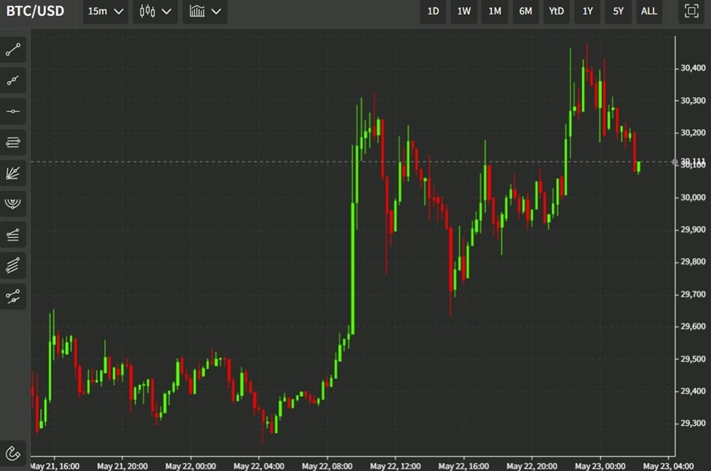Click the eraser tool at toolbar bottom
This screenshot has height=471, width=711.
13,453
